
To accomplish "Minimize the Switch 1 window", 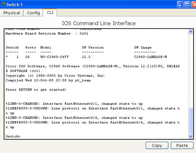I will (180, 5).
